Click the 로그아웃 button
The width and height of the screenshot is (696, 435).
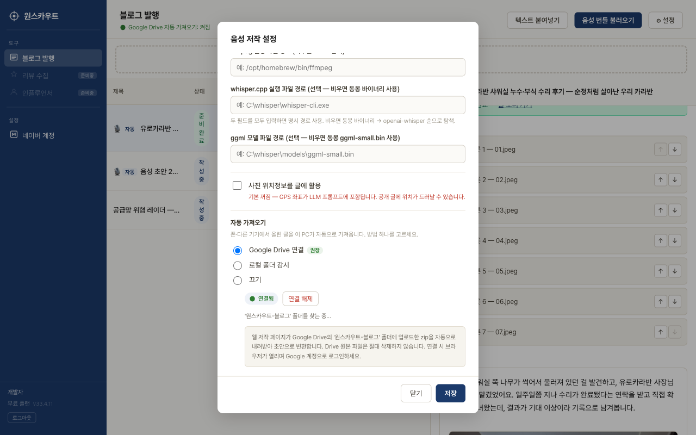click(x=22, y=418)
